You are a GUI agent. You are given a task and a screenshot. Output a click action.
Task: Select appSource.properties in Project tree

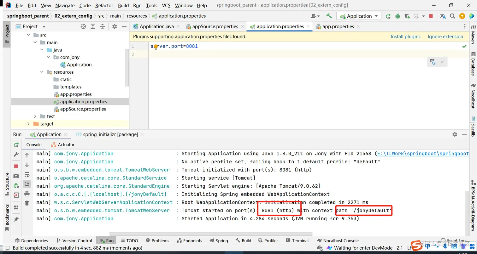coord(83,109)
